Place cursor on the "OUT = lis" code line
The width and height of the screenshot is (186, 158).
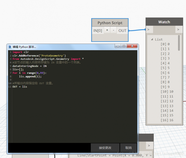point(20,87)
